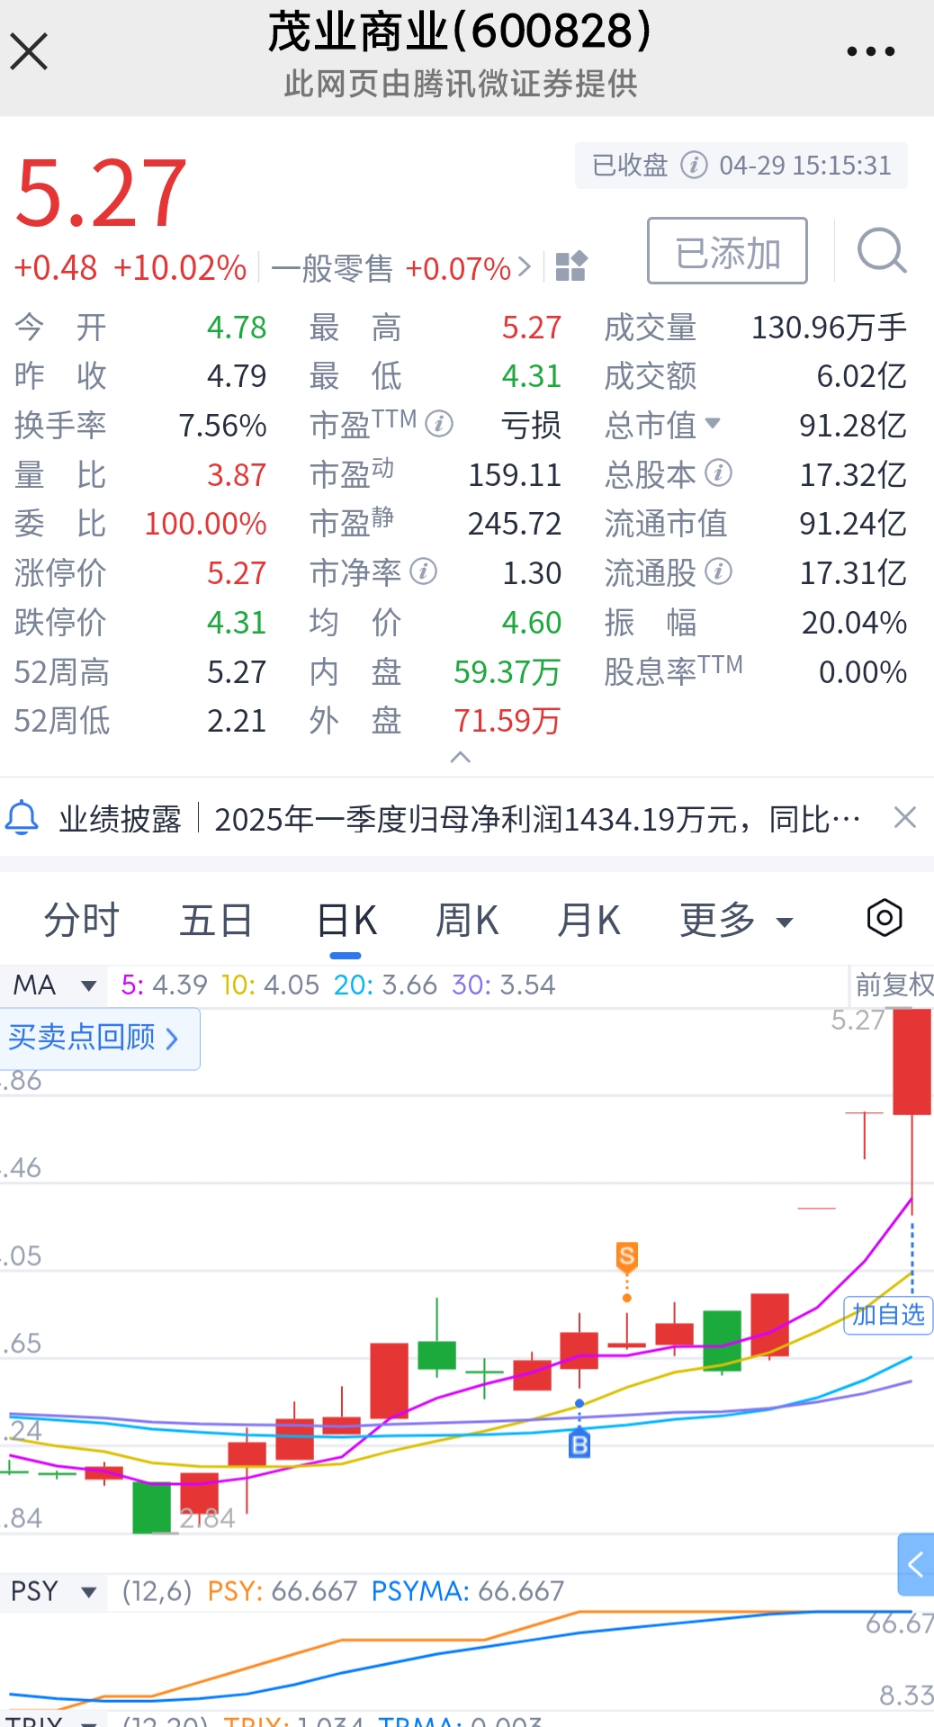Toggle 前复权 adjustment option
Image resolution: width=934 pixels, height=1727 pixels.
coord(894,985)
